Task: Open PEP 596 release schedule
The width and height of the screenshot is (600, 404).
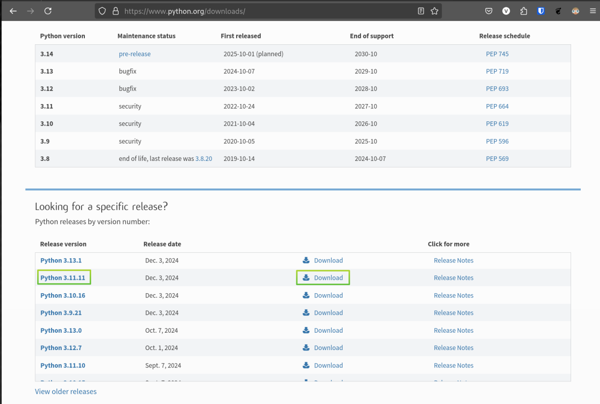Action: [x=497, y=141]
